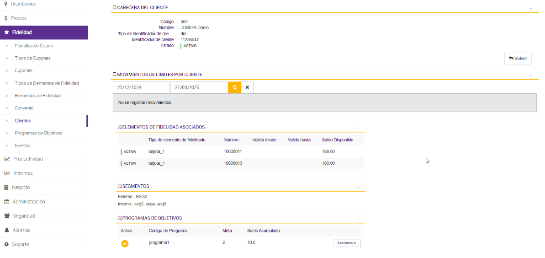Screen dimensions: 545x258
Task: Select Cupones in the Fidelidad menu
Action: click(23, 70)
